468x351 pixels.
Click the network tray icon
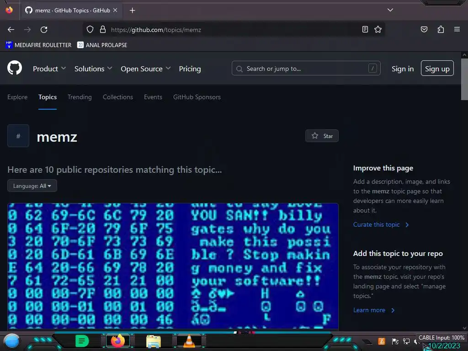[x=406, y=341]
